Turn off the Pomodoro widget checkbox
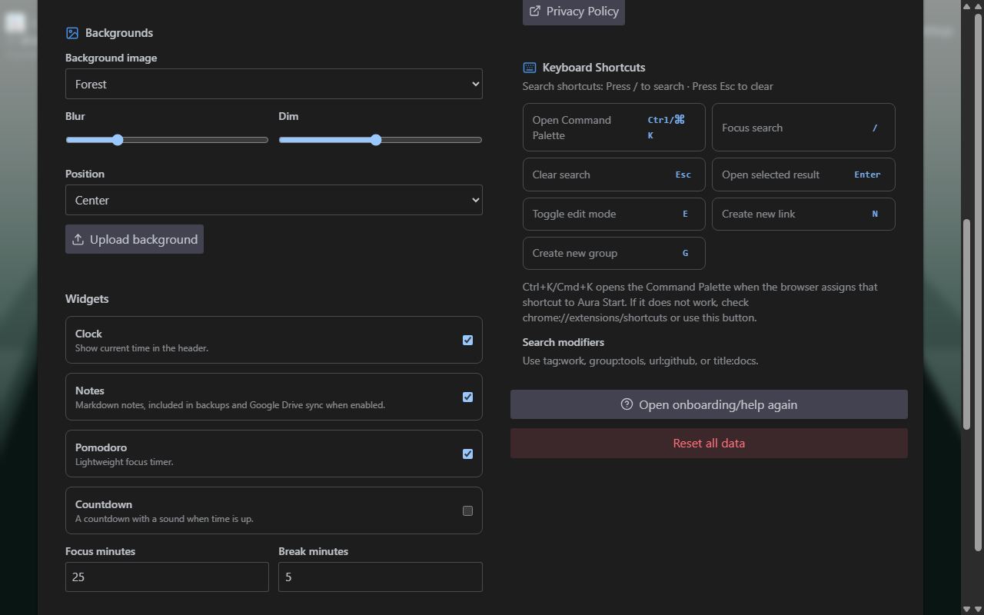This screenshot has width=984, height=615. 467,454
